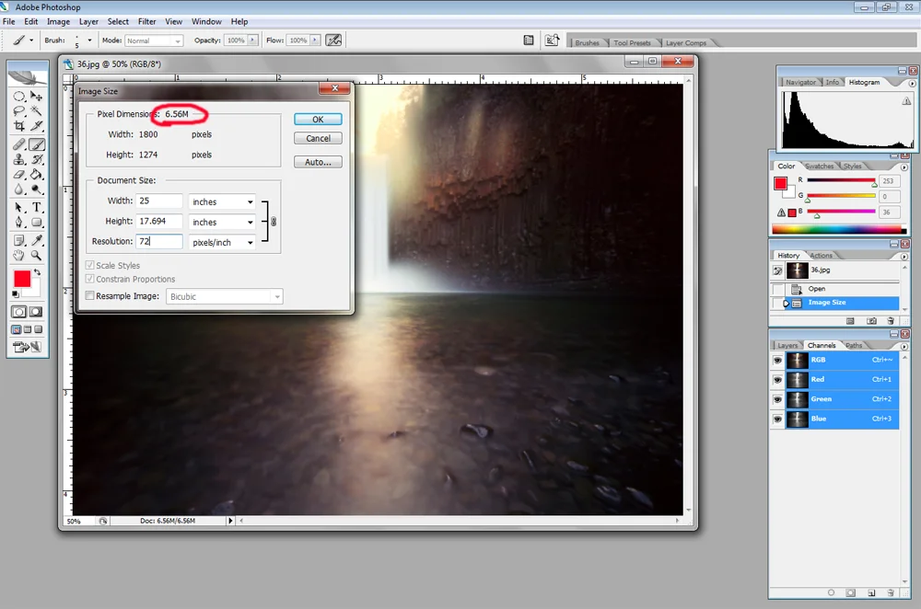Open the Bicubic resample method dropdown
Viewport: 921px width, 609px height.
224,296
